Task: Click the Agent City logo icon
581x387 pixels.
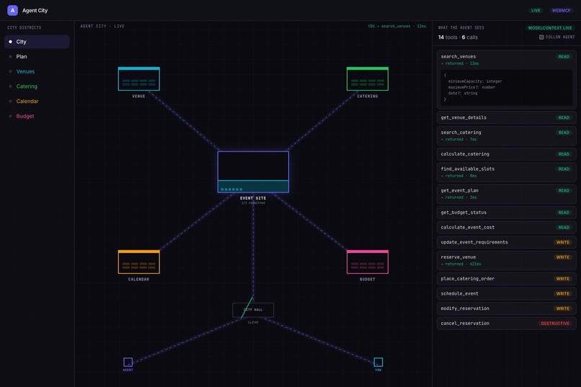Action: click(x=12, y=10)
